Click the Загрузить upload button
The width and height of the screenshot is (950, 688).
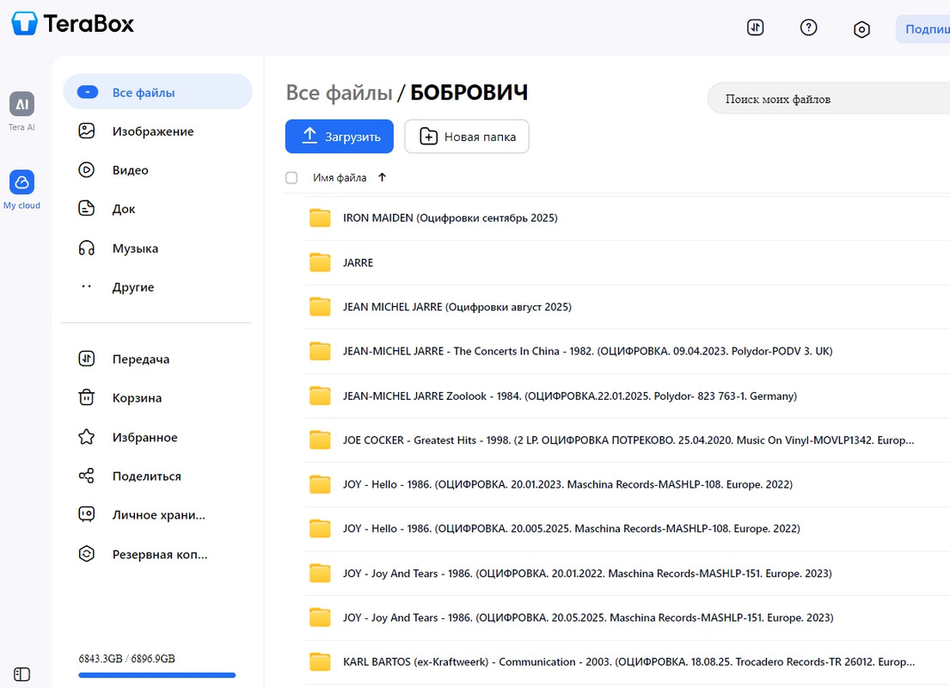[x=340, y=137]
